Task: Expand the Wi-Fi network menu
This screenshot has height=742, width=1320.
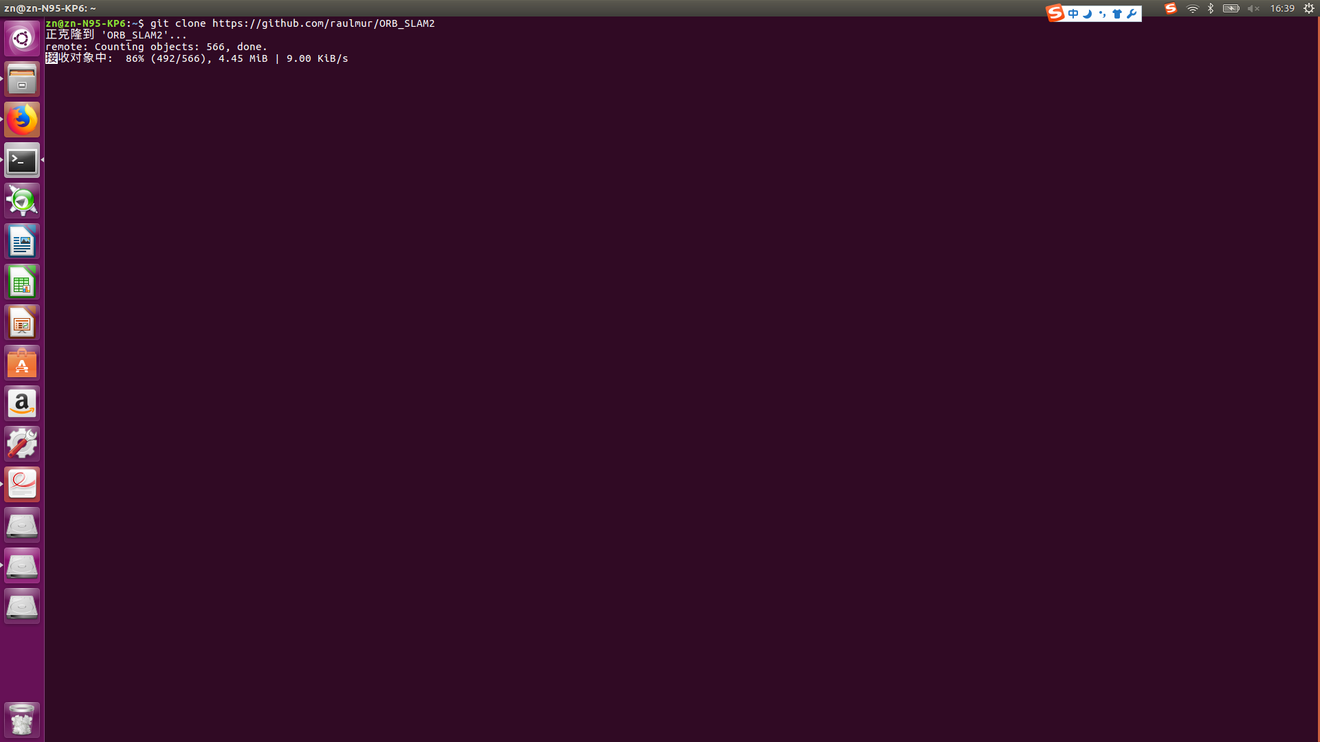Action: click(x=1193, y=9)
